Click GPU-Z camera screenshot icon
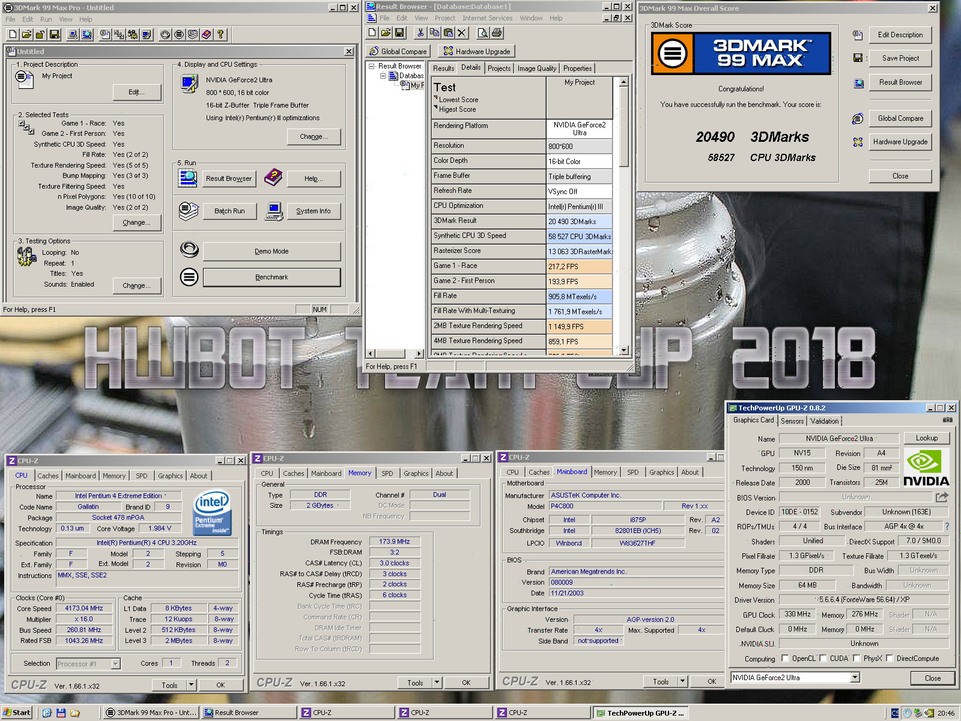The image size is (961, 721). [x=947, y=420]
